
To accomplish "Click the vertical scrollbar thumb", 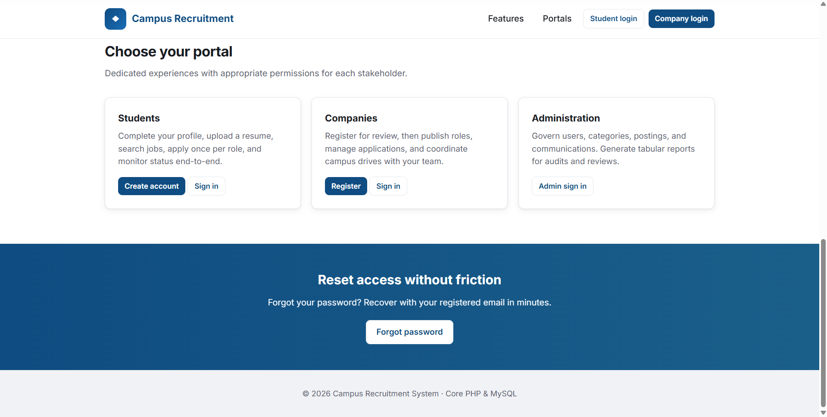I will pyautogui.click(x=823, y=323).
